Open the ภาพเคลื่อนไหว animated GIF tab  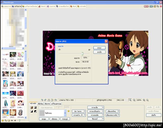pyautogui.click(x=62, y=6)
